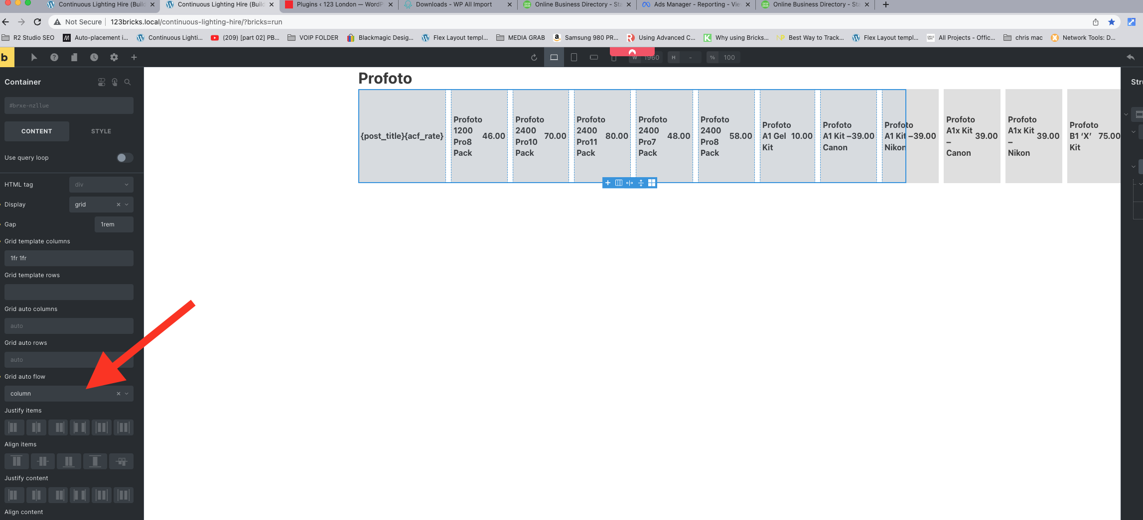Set Align items to top
Viewport: 1143px width, 520px height.
(x=16, y=461)
